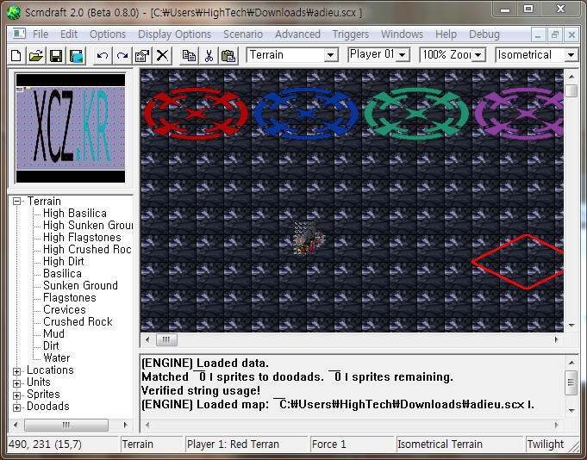Image resolution: width=587 pixels, height=460 pixels.
Task: Select High Dirt terrain
Action: point(64,261)
